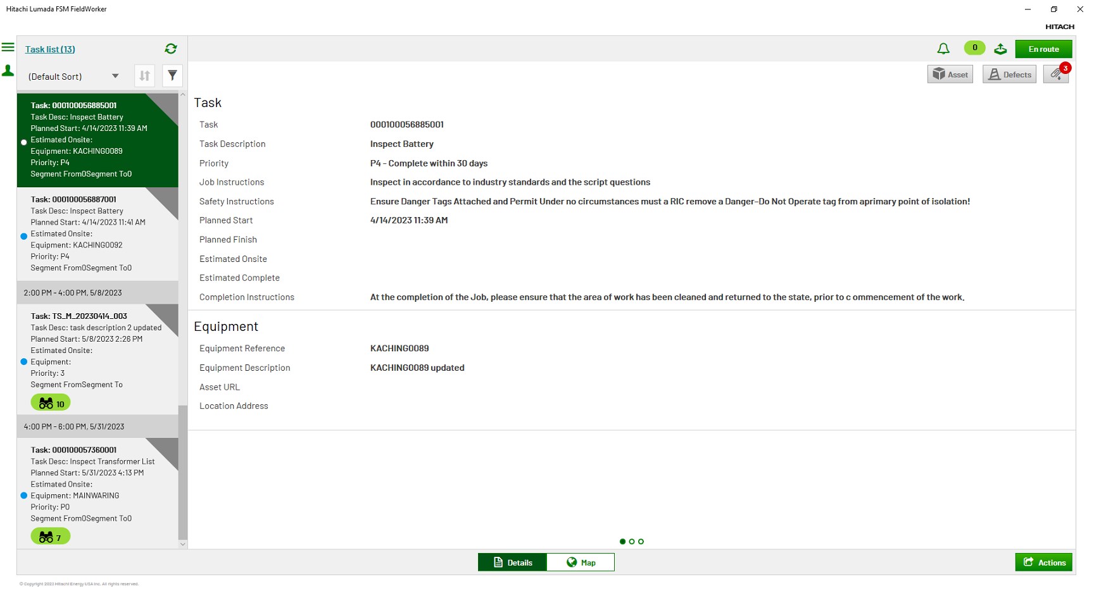Select third page indicator dot
This screenshot has height=615, width=1094.
coord(641,542)
